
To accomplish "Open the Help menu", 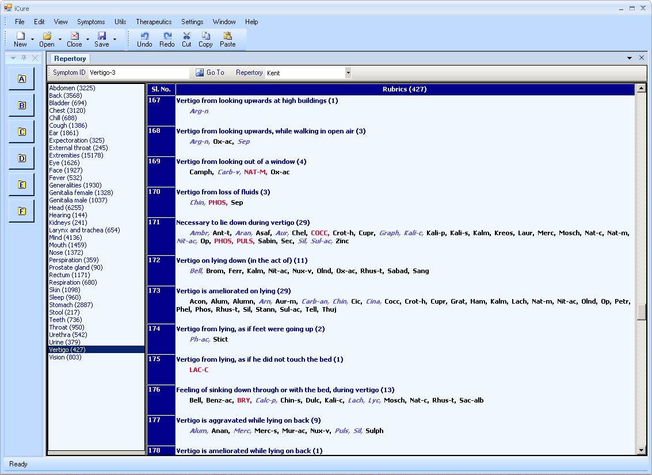I will tap(251, 22).
